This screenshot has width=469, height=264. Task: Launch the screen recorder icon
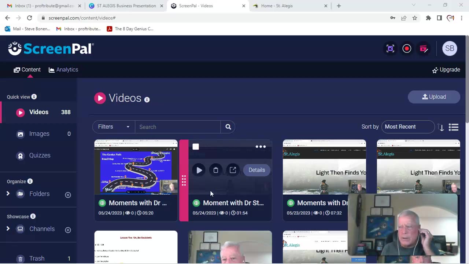pos(407,48)
